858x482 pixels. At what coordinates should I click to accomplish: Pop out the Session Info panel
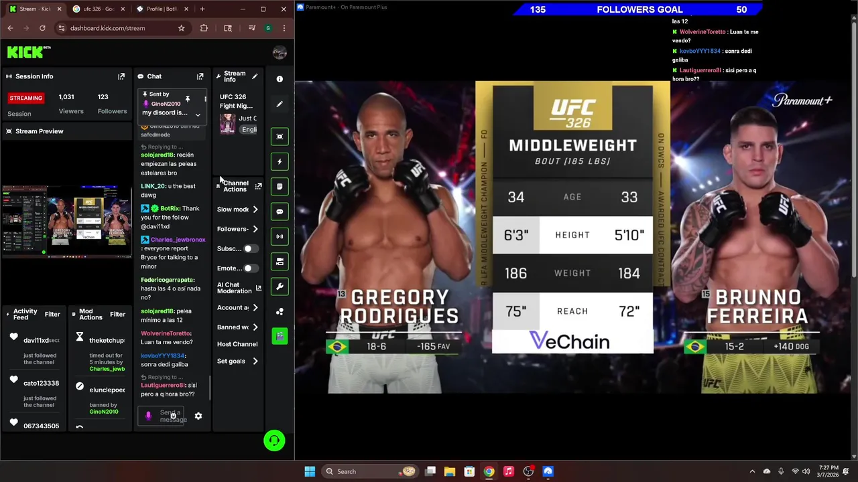coord(121,76)
